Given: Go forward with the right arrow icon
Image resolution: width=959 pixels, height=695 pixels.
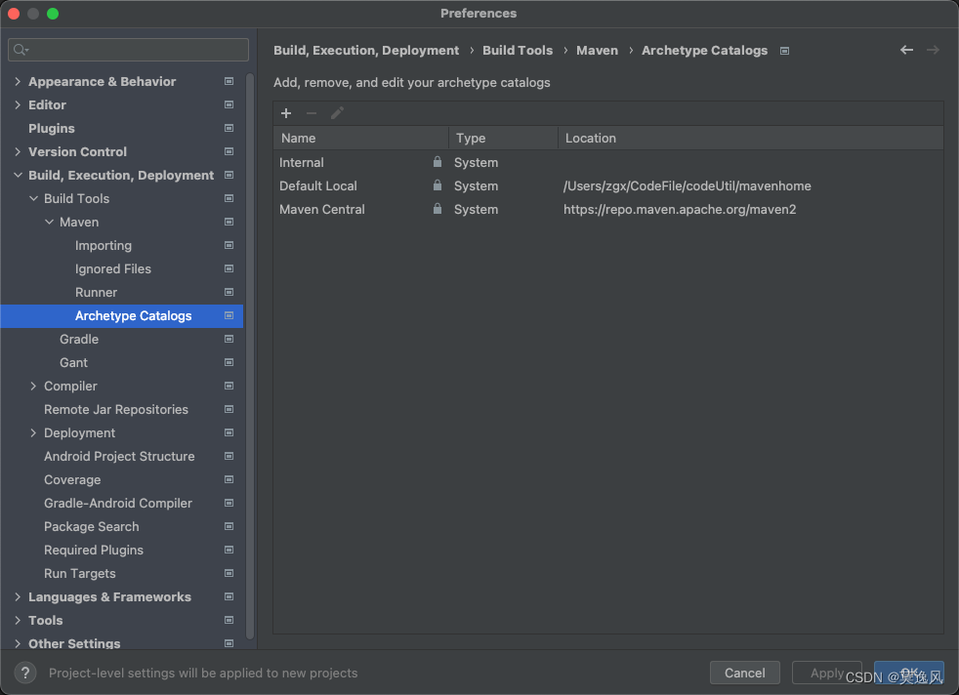Looking at the screenshot, I should pyautogui.click(x=933, y=50).
